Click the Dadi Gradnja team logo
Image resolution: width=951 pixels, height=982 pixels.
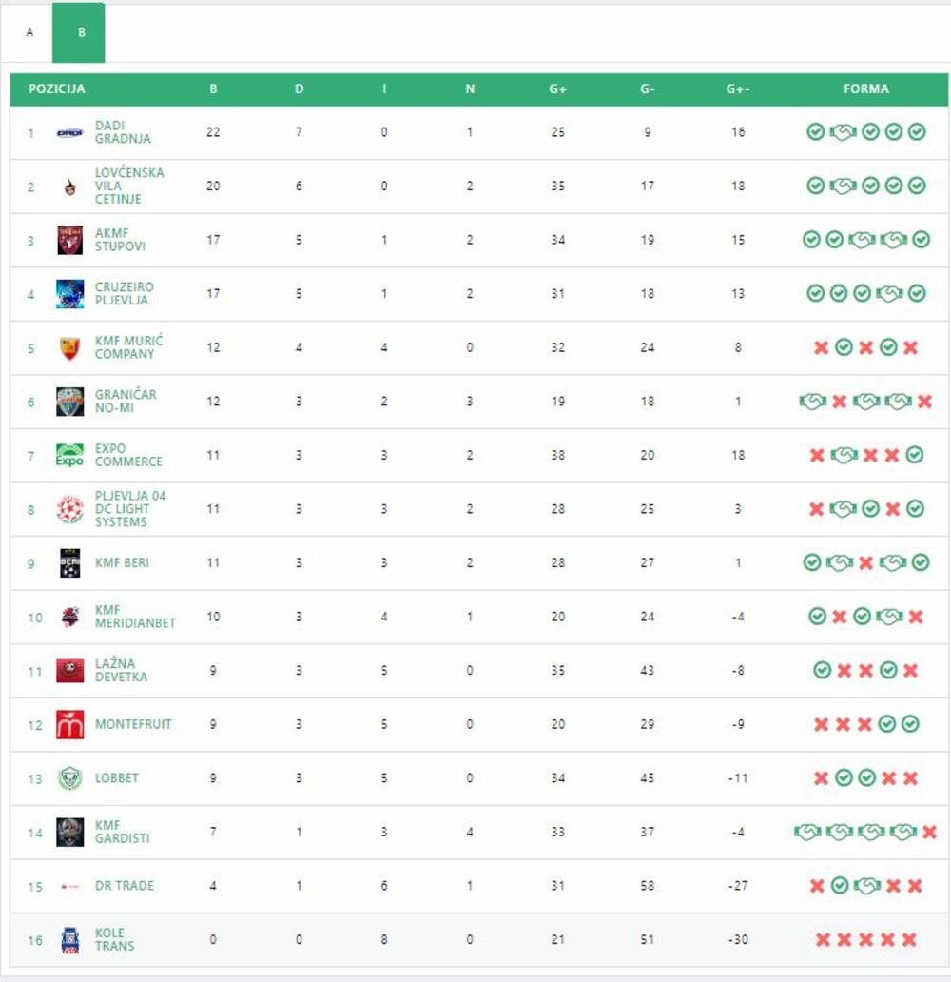click(x=69, y=132)
